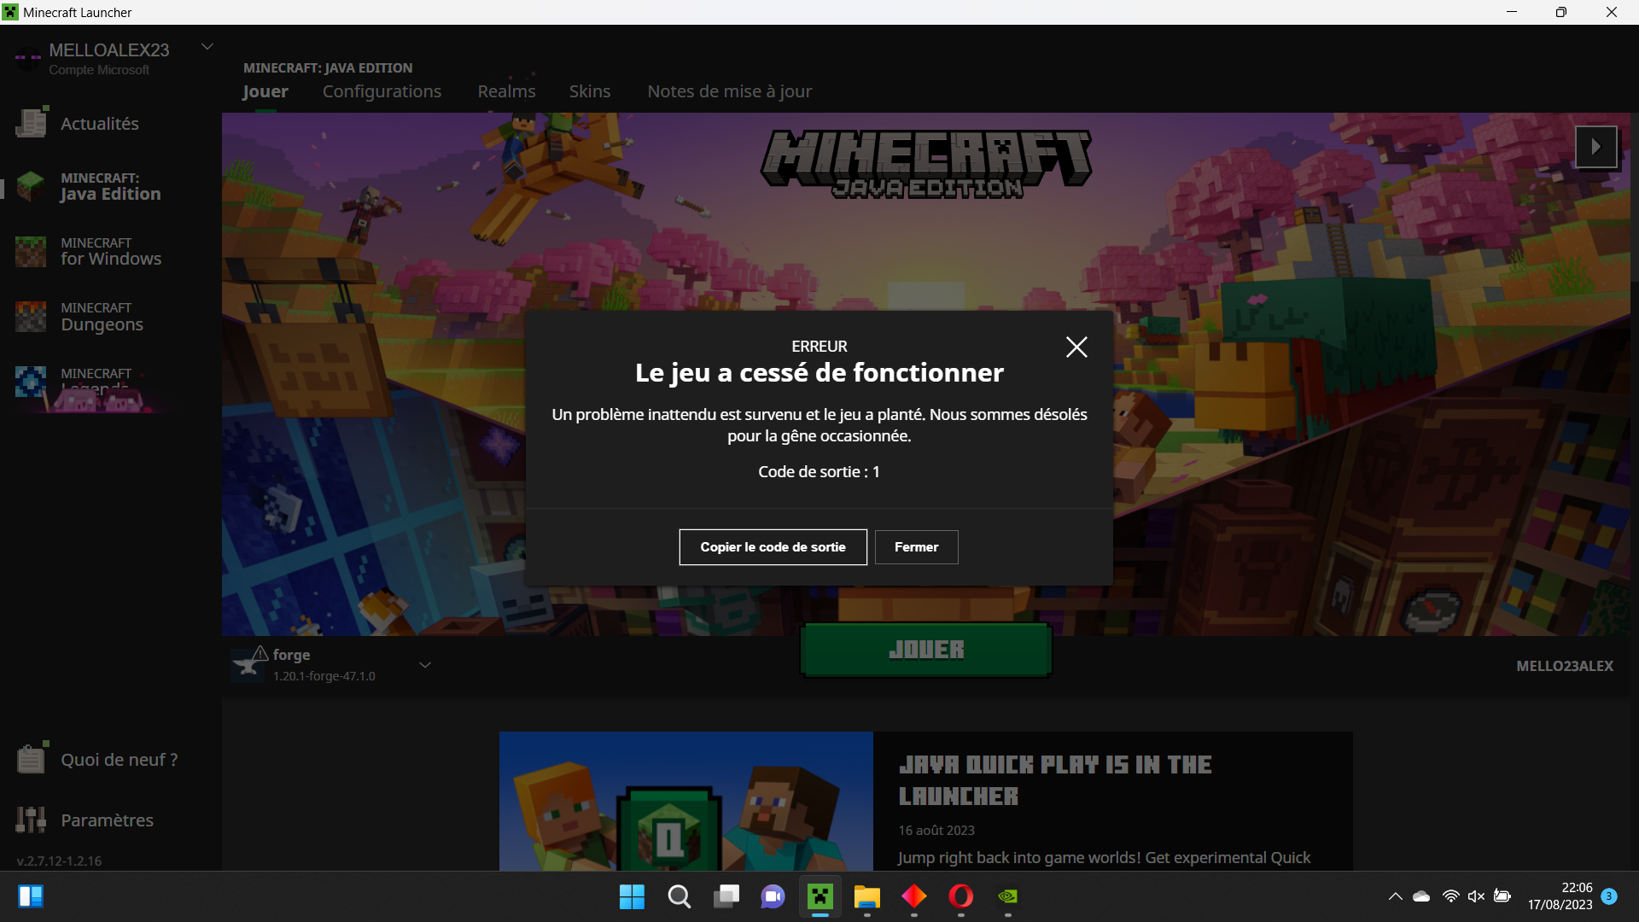
Task: Click the launcher version v.2.7.12-1.2.16 text
Action: [59, 861]
